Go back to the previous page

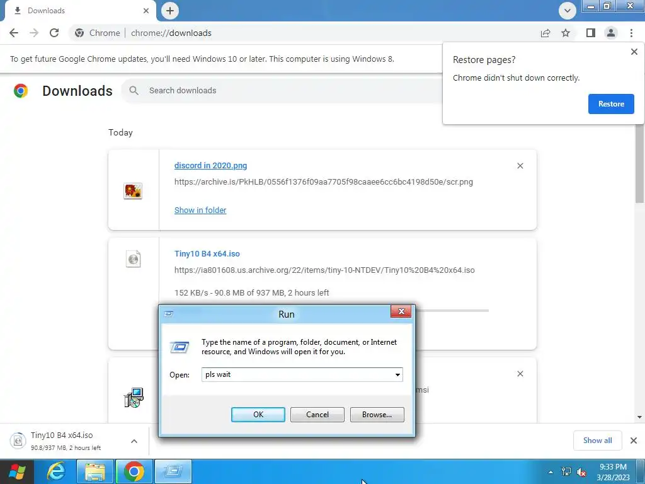[14, 33]
